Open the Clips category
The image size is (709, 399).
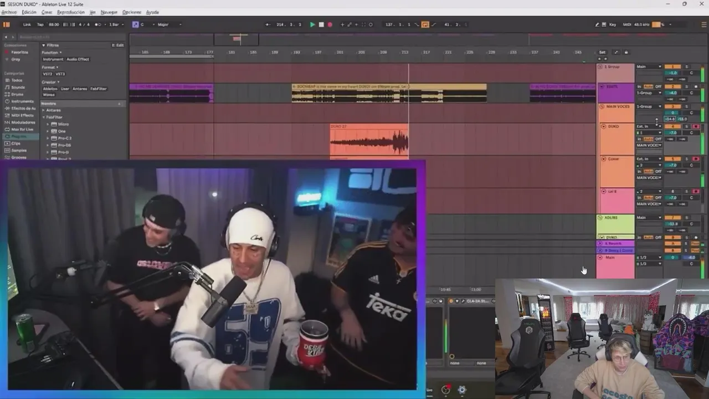(16, 144)
